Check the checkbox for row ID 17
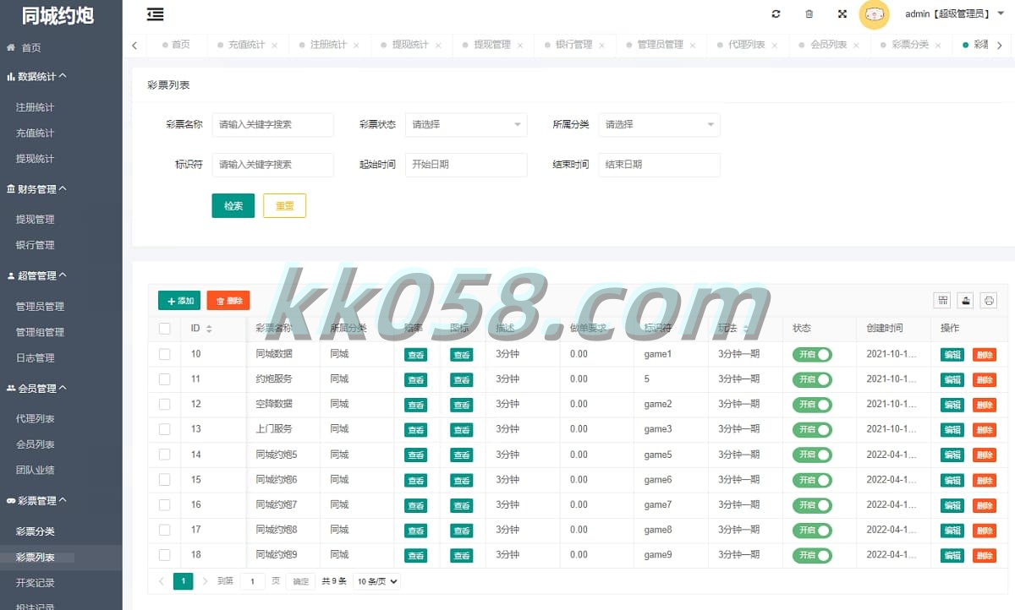This screenshot has width=1015, height=610. coord(164,530)
